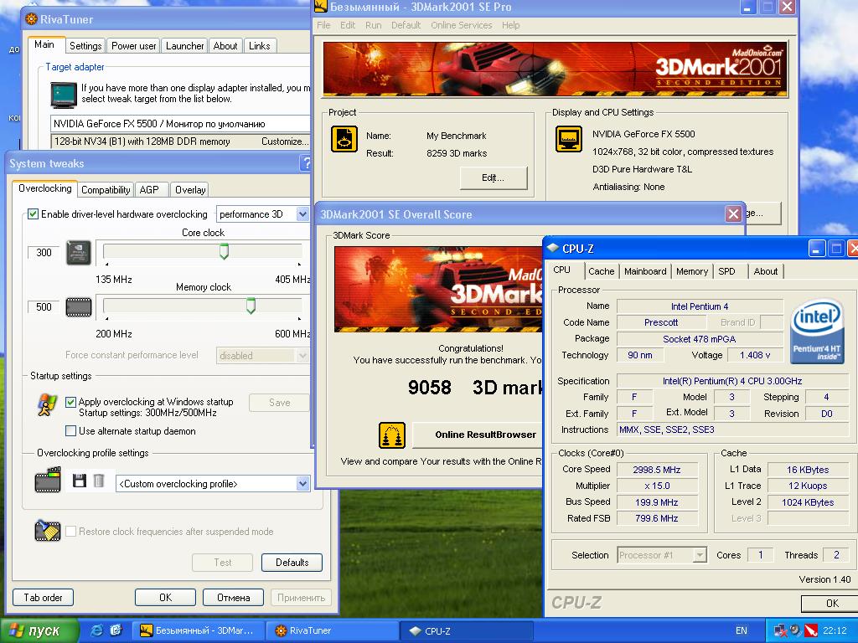The image size is (858, 643).
Task: Switch to the Compatibility tab
Action: coord(105,190)
